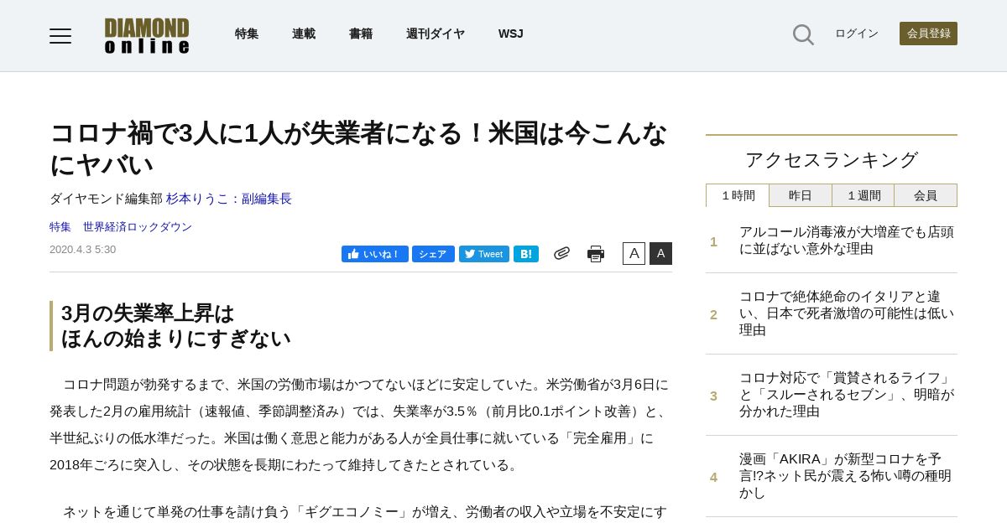Click the 会員登録 button

click(928, 34)
